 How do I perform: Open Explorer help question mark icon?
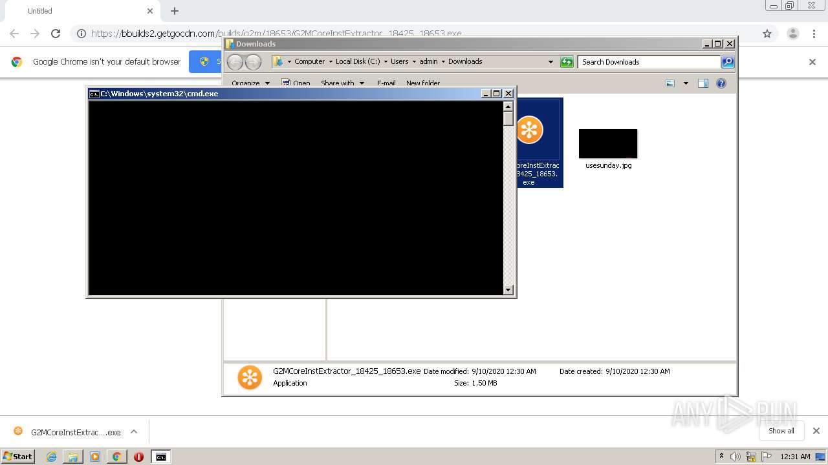(x=721, y=83)
